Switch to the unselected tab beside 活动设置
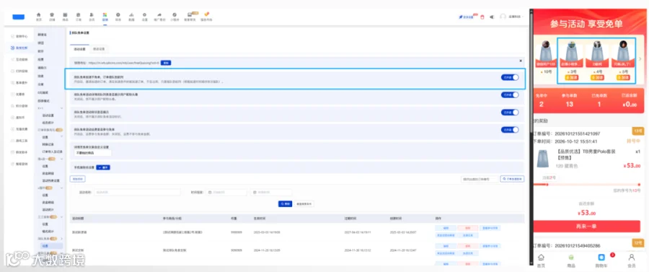 (99, 49)
